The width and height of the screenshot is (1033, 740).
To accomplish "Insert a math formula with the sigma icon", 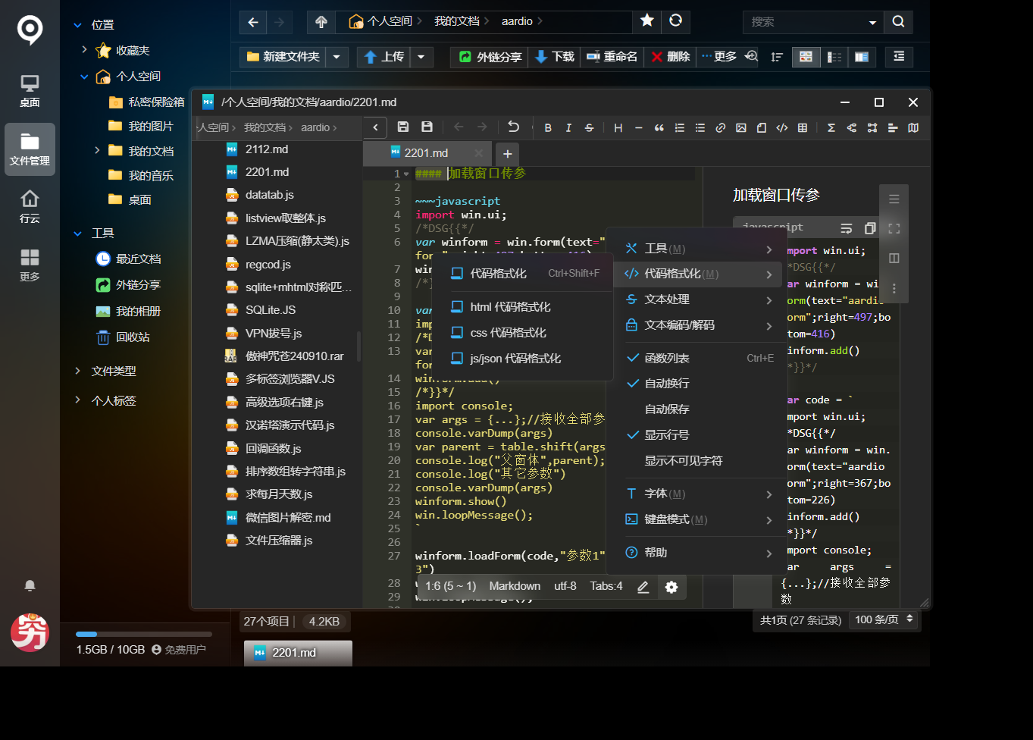I will [x=831, y=128].
